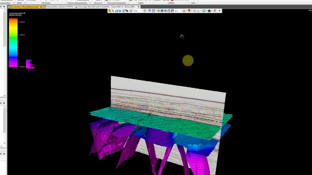Click the binoculars icon in toolbar
This screenshot has width=312, height=175.
coord(166,11)
